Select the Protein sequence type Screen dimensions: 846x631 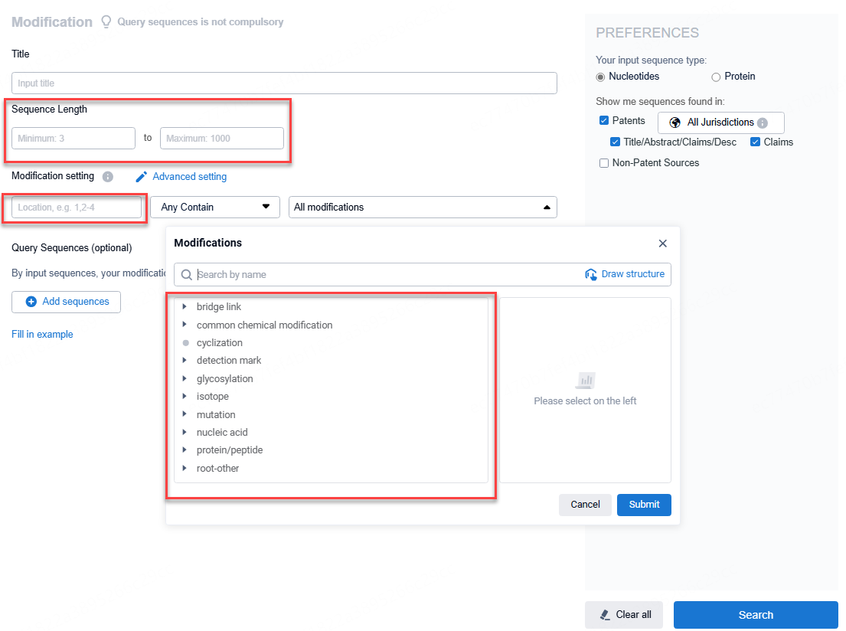[x=716, y=77]
